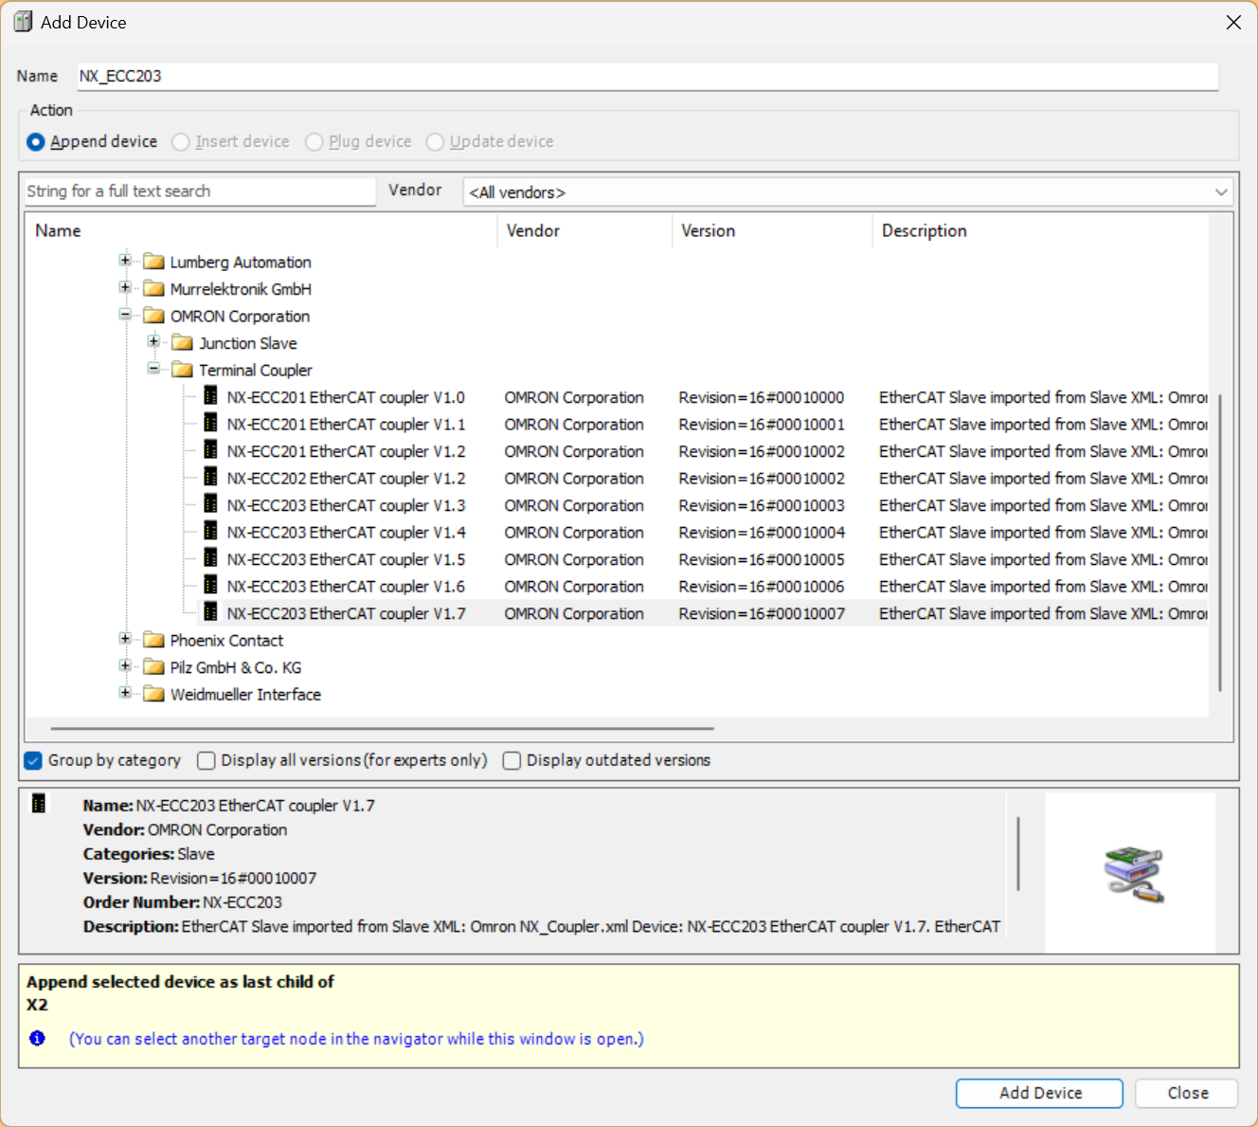Click the Lumberg Automation folder icon
This screenshot has width=1258, height=1127.
pos(153,262)
